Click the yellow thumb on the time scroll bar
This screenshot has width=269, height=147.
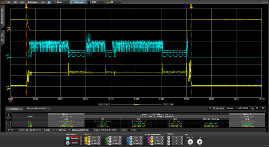point(137,104)
